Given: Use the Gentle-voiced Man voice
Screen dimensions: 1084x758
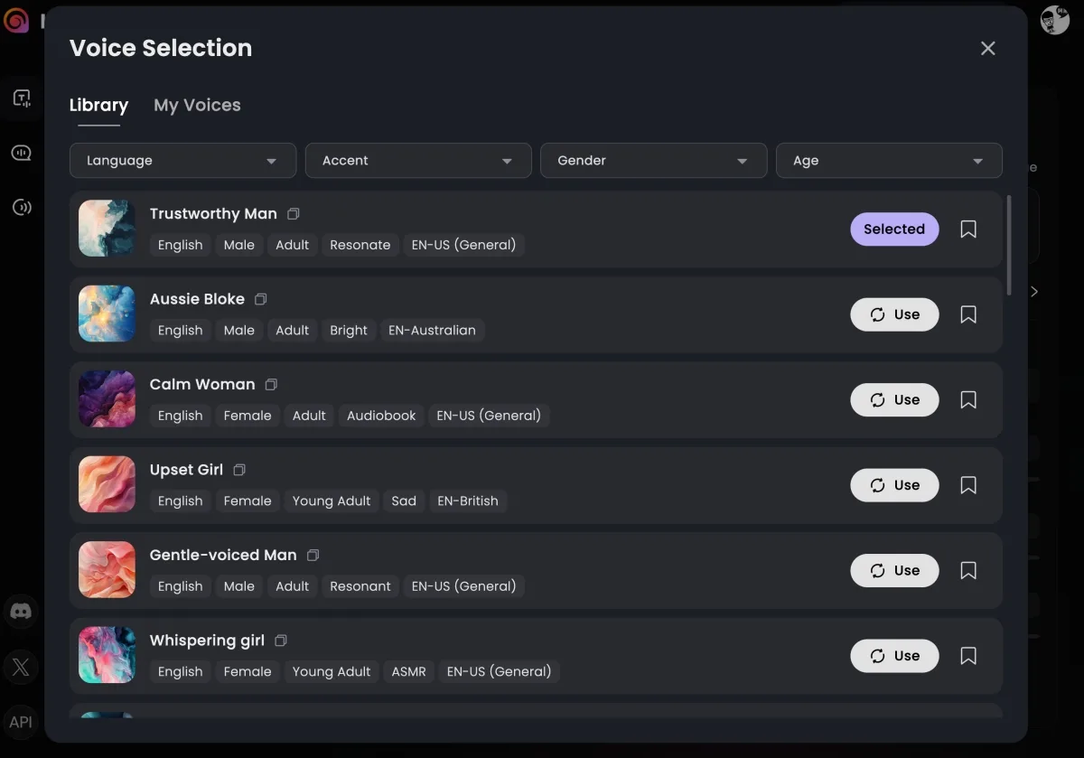Looking at the screenshot, I should coord(894,571).
